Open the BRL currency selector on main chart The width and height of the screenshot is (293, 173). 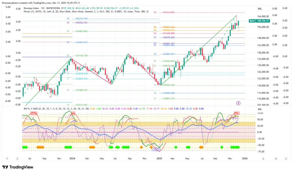(x=260, y=9)
